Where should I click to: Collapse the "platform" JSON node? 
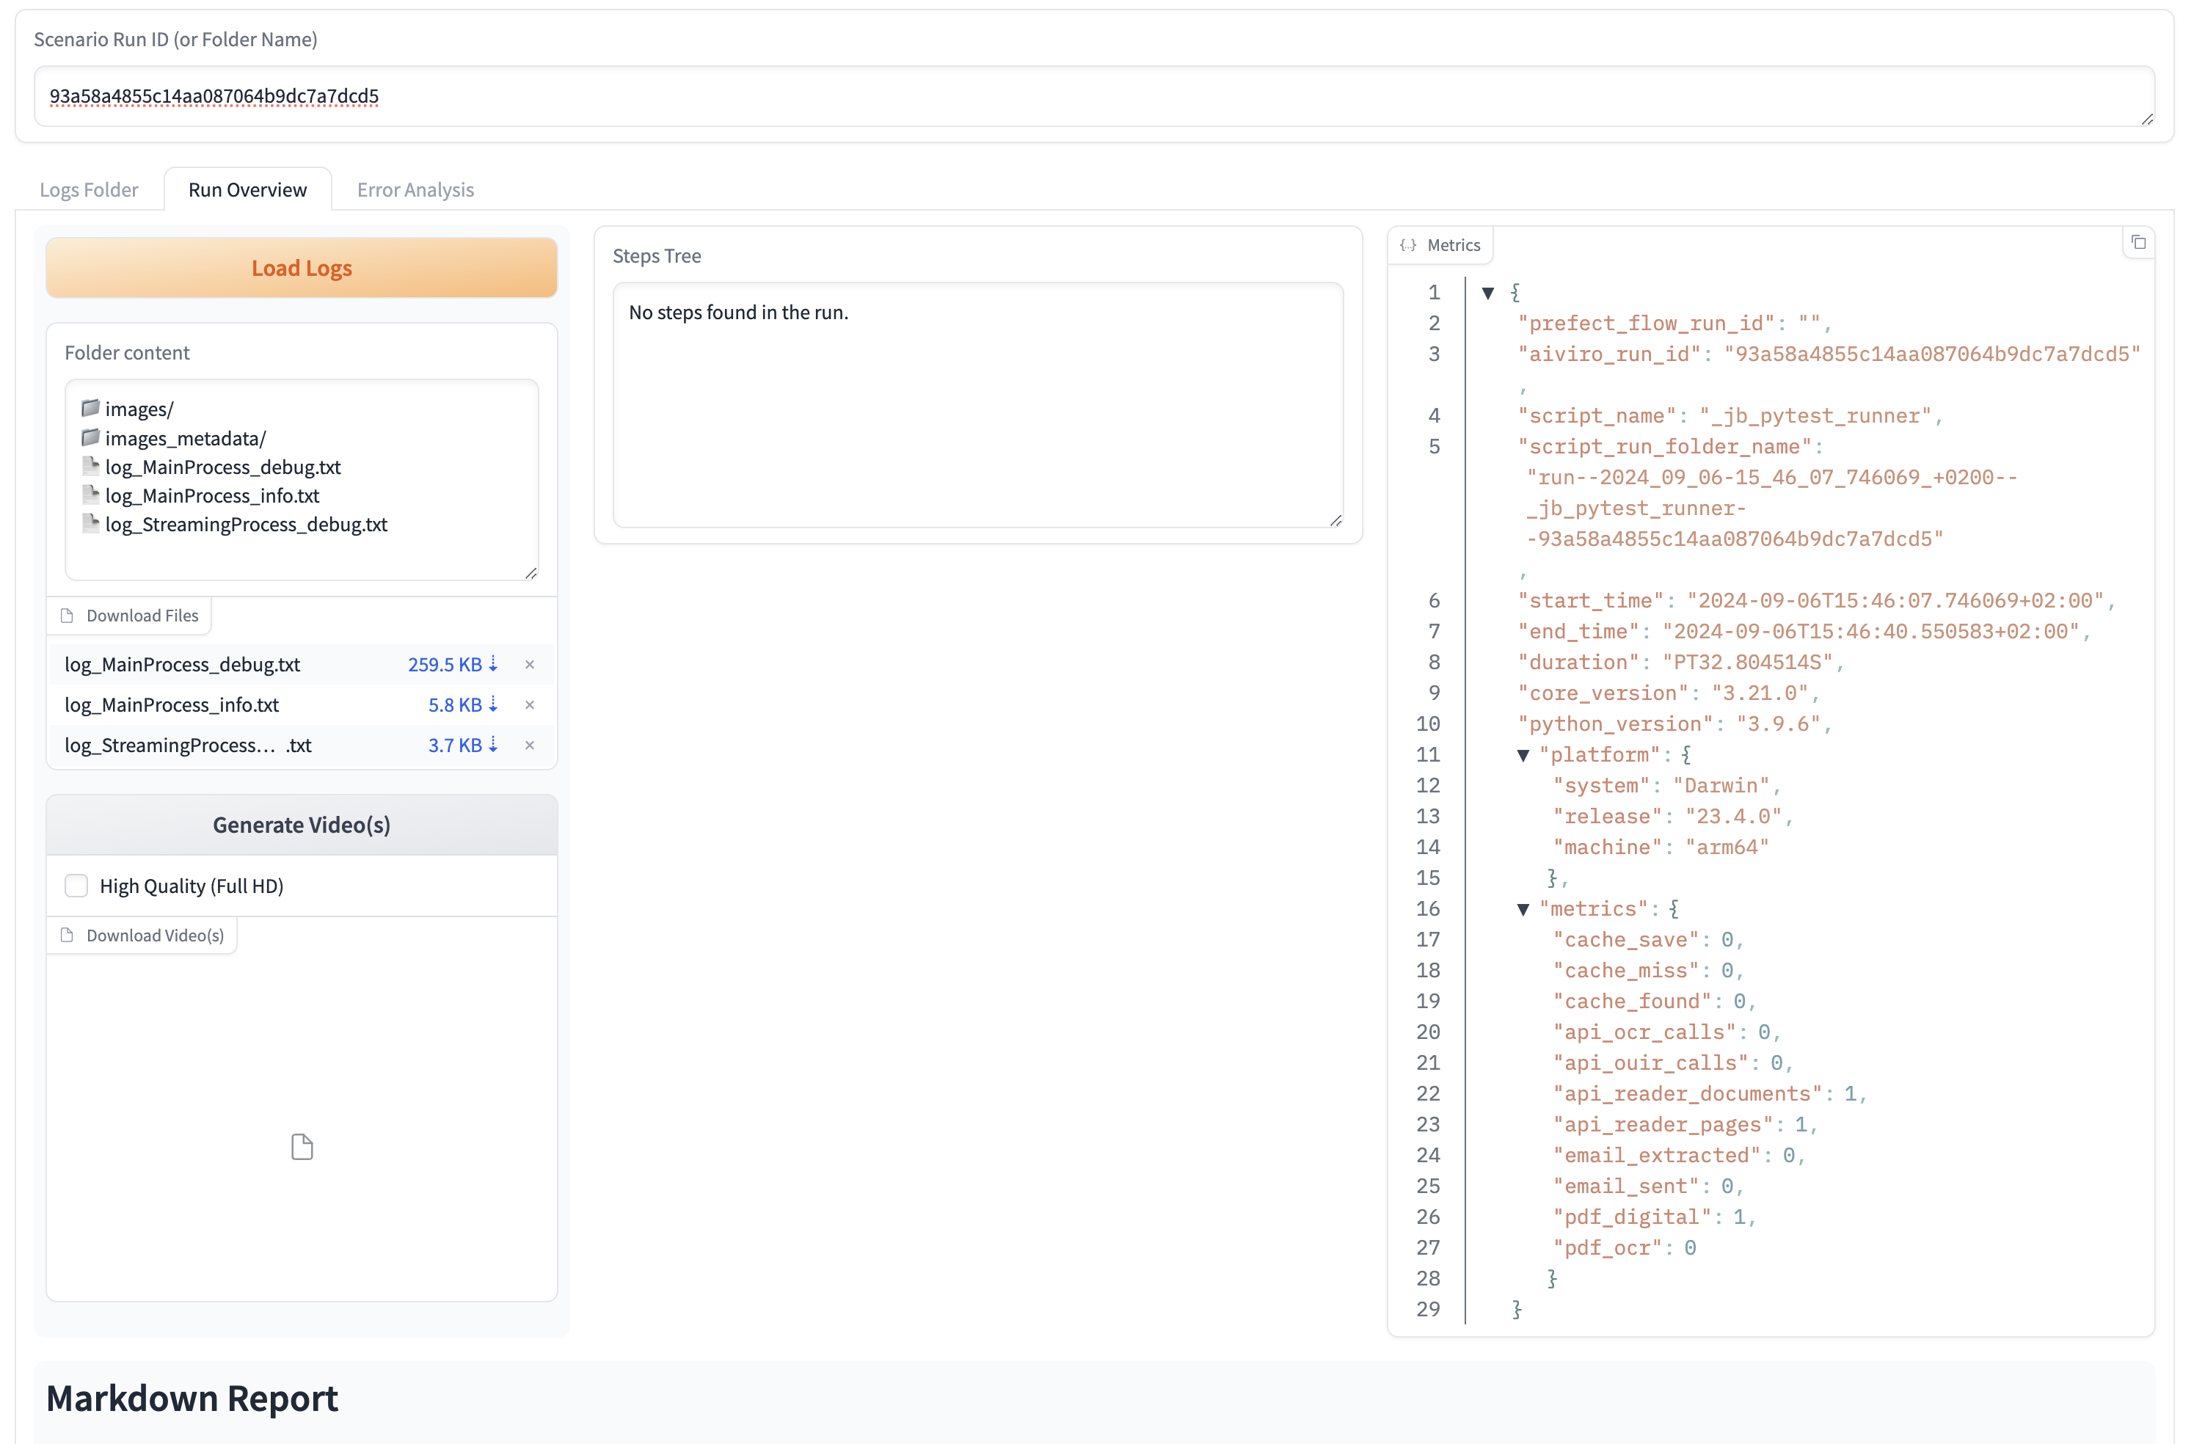(x=1523, y=756)
